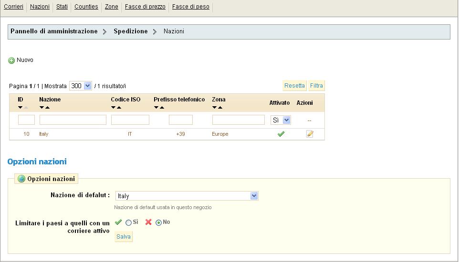This screenshot has height=262, width=459.
Task: Sort Nazione column descending arrow
Action: 42,107
